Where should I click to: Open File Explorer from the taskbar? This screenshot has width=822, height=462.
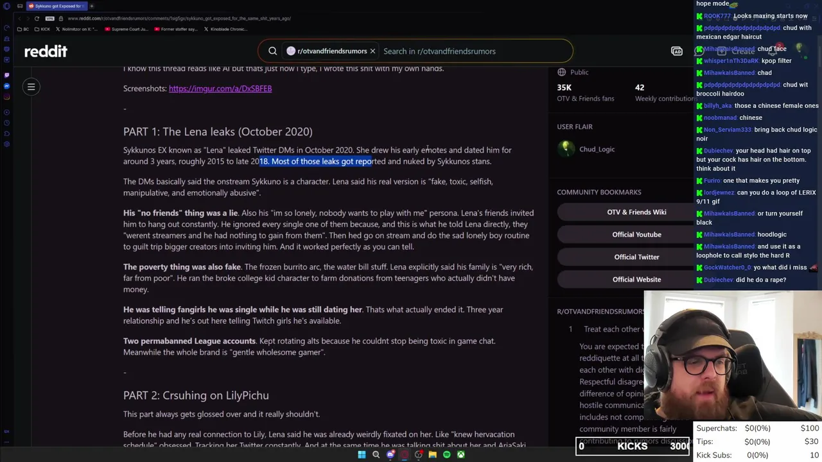[x=432, y=454]
